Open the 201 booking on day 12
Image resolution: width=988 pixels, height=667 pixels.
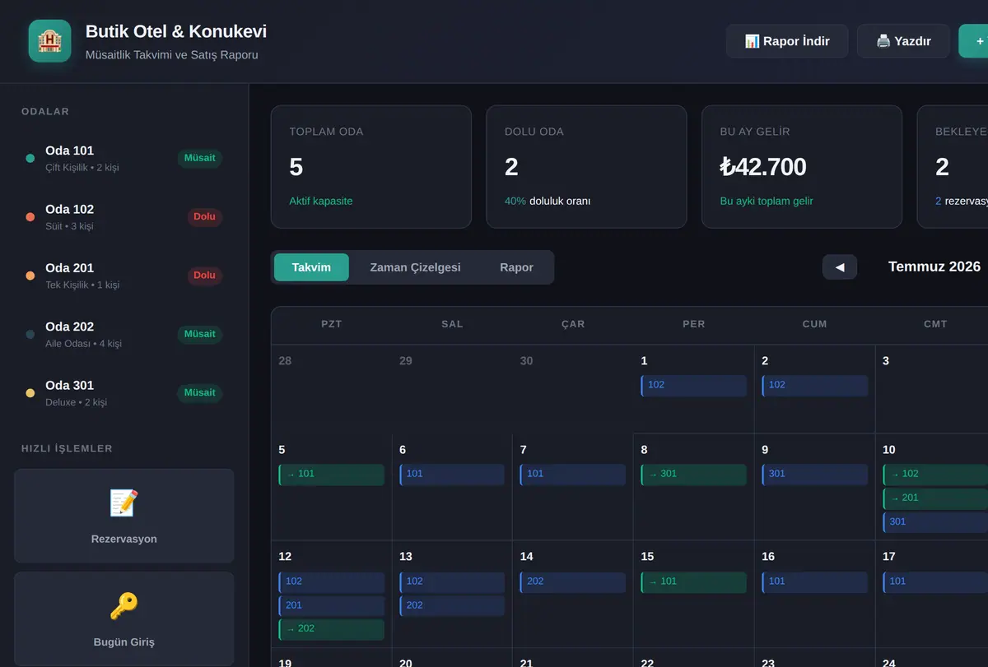332,606
